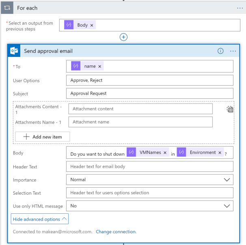Screen dimensions: 246x245
Task: Click the Subject input field
Action: click(149, 93)
